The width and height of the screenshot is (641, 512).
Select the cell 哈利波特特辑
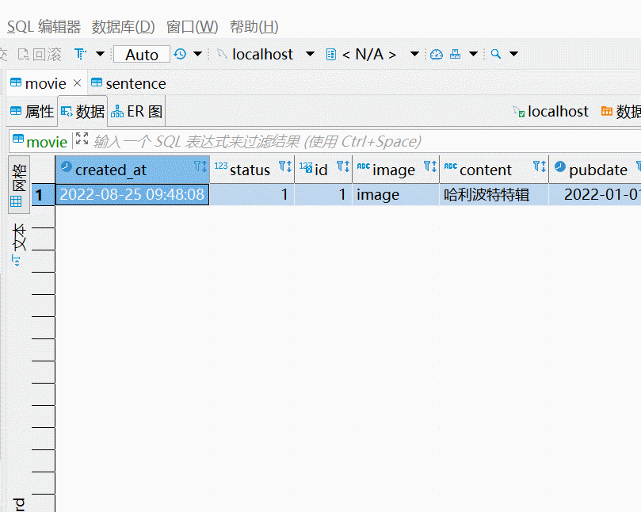point(494,195)
